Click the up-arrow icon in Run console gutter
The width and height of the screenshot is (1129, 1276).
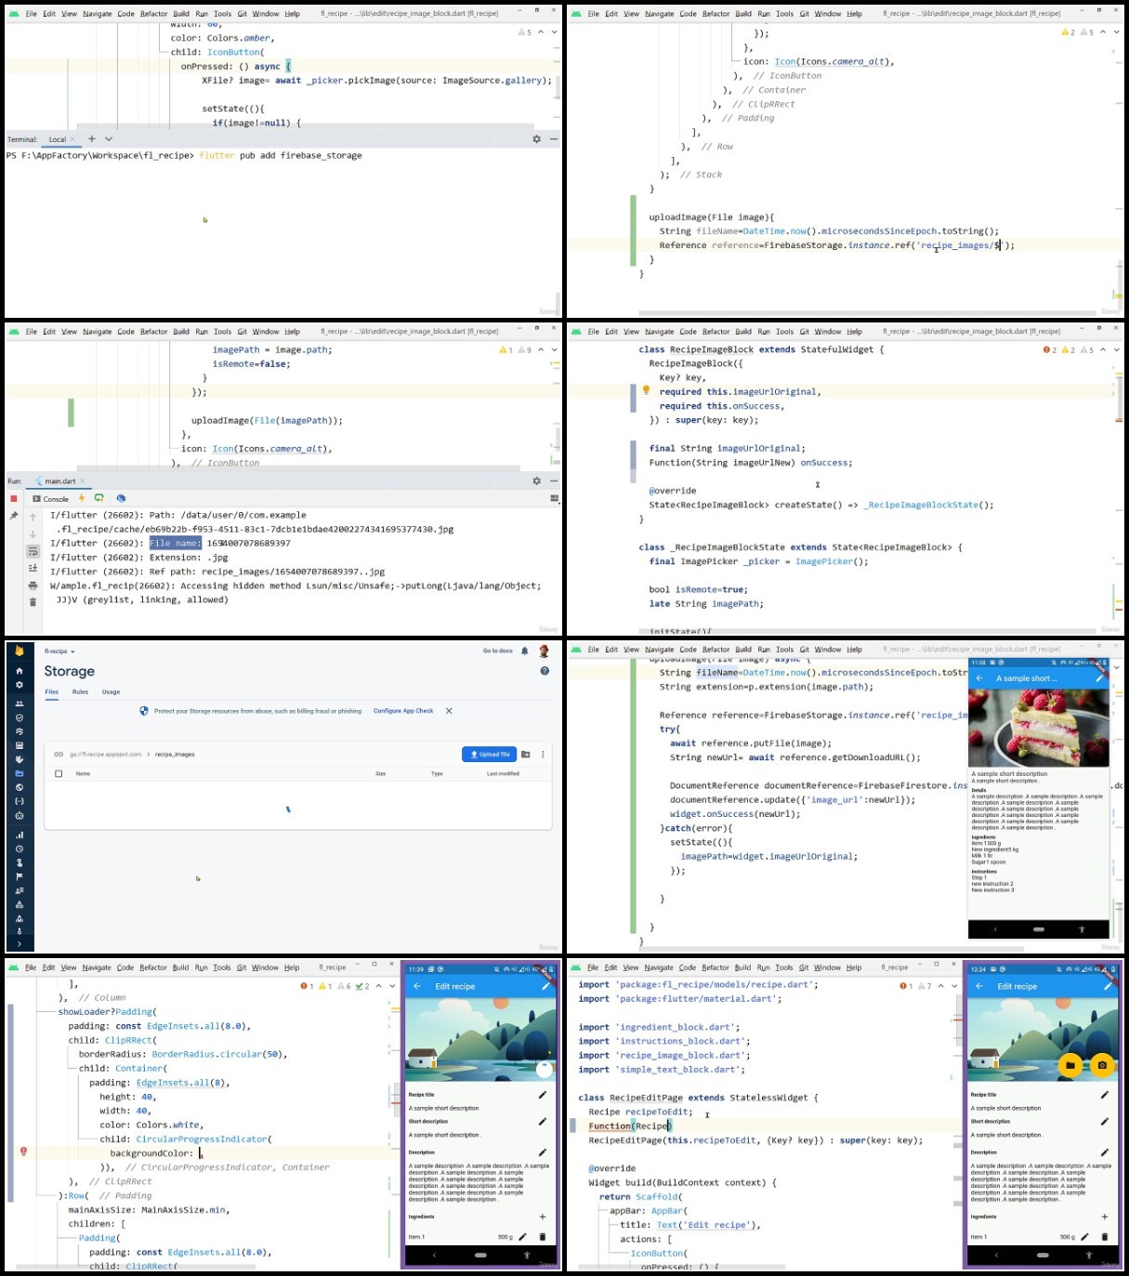(x=33, y=517)
